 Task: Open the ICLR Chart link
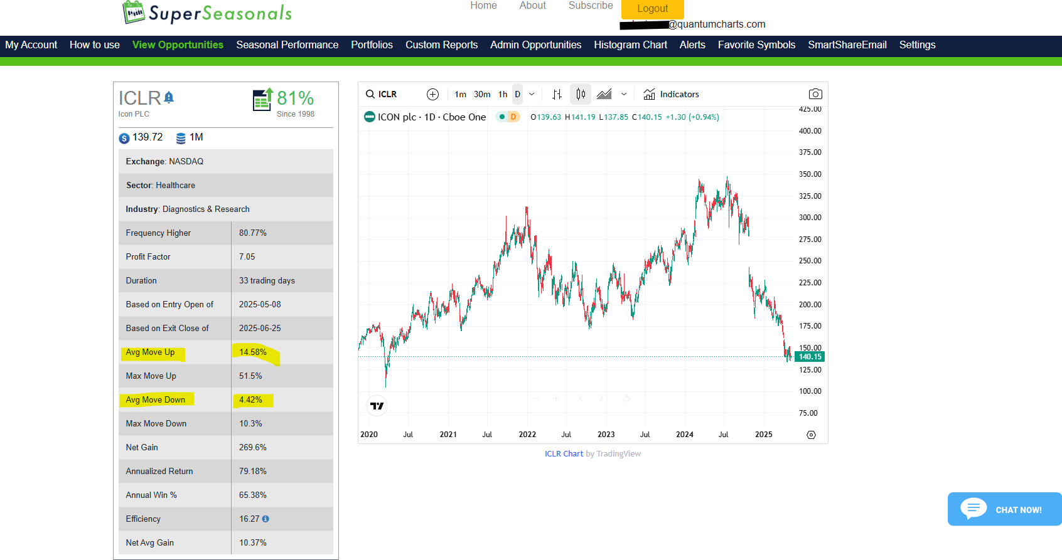(564, 454)
